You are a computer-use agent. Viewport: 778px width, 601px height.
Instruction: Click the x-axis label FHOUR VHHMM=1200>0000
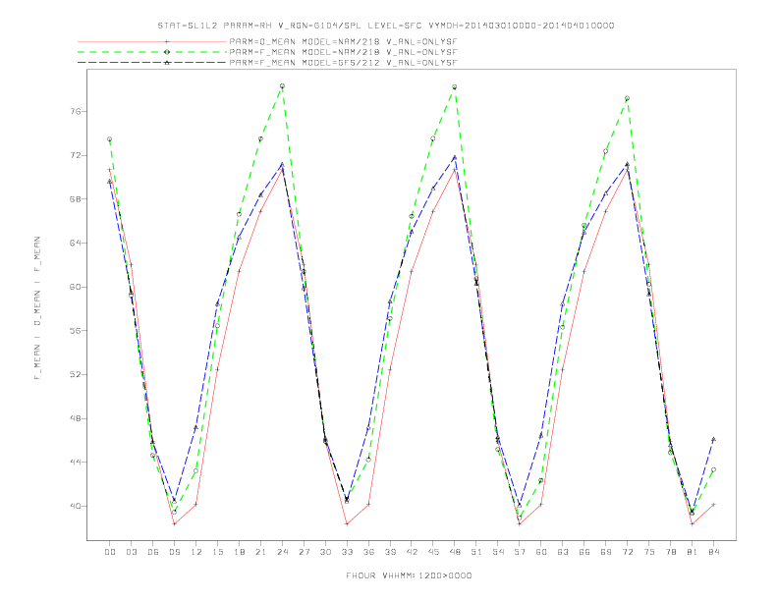click(x=409, y=575)
